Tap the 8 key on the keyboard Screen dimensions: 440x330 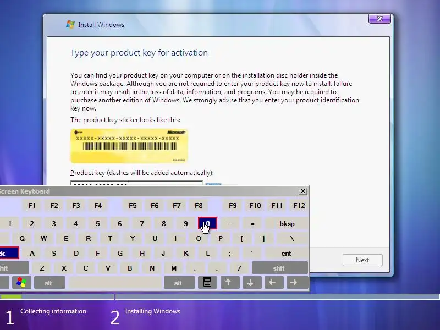tap(163, 224)
